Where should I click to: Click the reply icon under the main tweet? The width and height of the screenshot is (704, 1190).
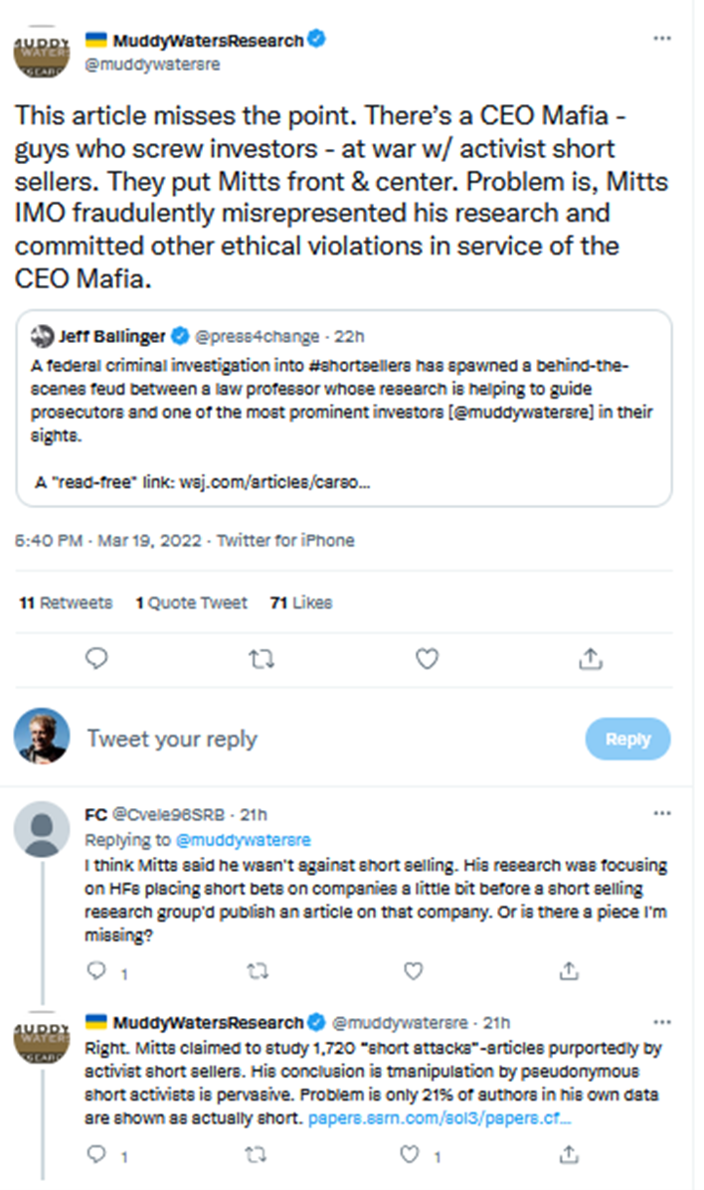point(96,658)
